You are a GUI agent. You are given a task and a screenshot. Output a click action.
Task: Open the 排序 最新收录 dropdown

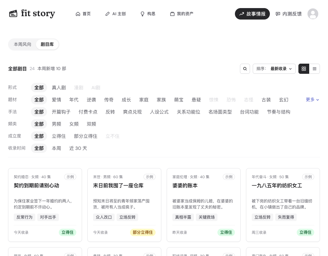point(274,69)
